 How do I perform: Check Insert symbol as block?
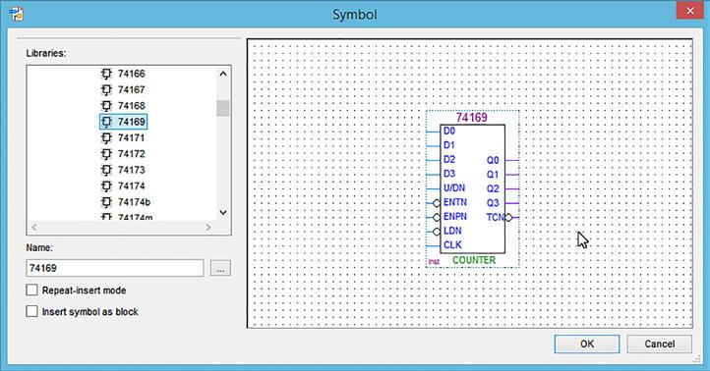tap(31, 311)
